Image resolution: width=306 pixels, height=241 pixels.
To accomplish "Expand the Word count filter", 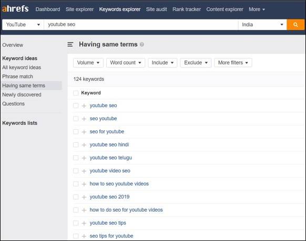I will coord(126,62).
